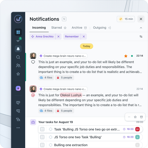The height and width of the screenshot is (148, 148).
Task: Toggle the orange star on first notification
Action: click(126, 56)
